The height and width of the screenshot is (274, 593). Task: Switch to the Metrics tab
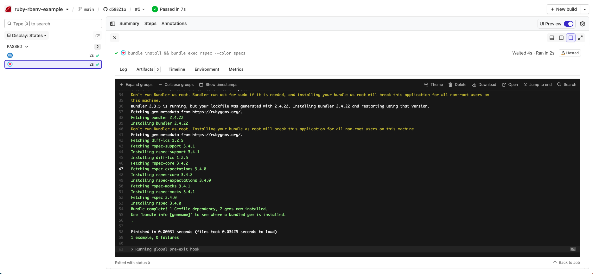click(x=236, y=69)
